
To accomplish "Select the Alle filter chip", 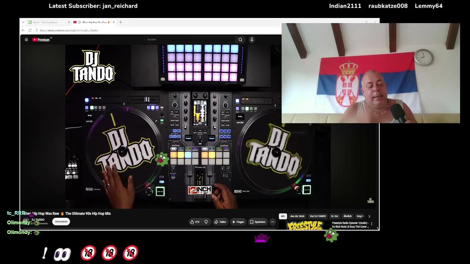I will pos(283,216).
